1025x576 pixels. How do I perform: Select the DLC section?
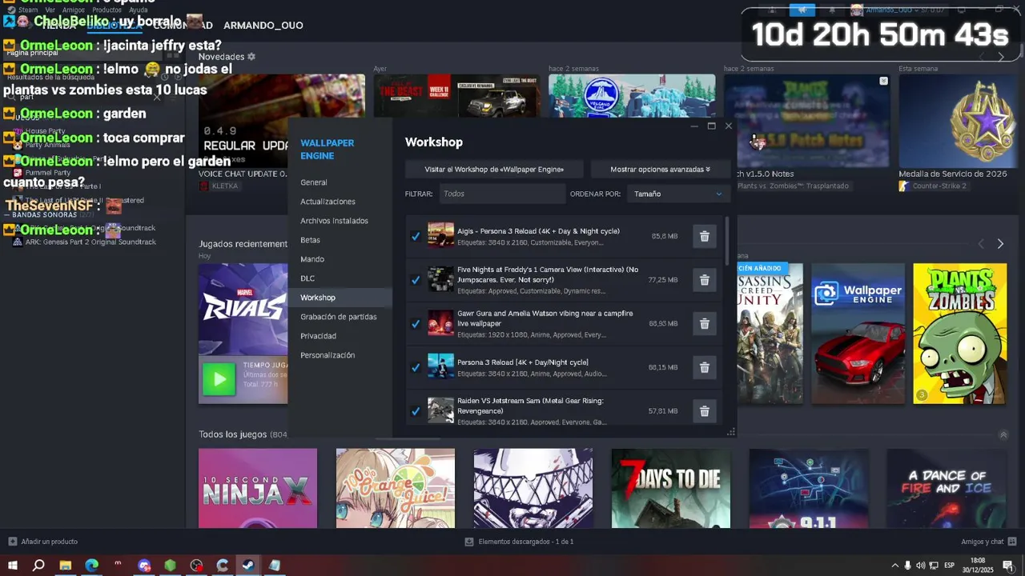point(307,278)
